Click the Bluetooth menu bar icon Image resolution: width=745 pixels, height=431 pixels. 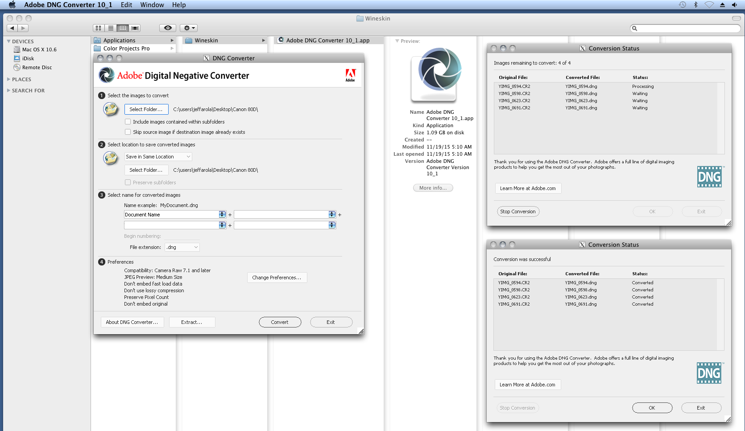click(695, 5)
